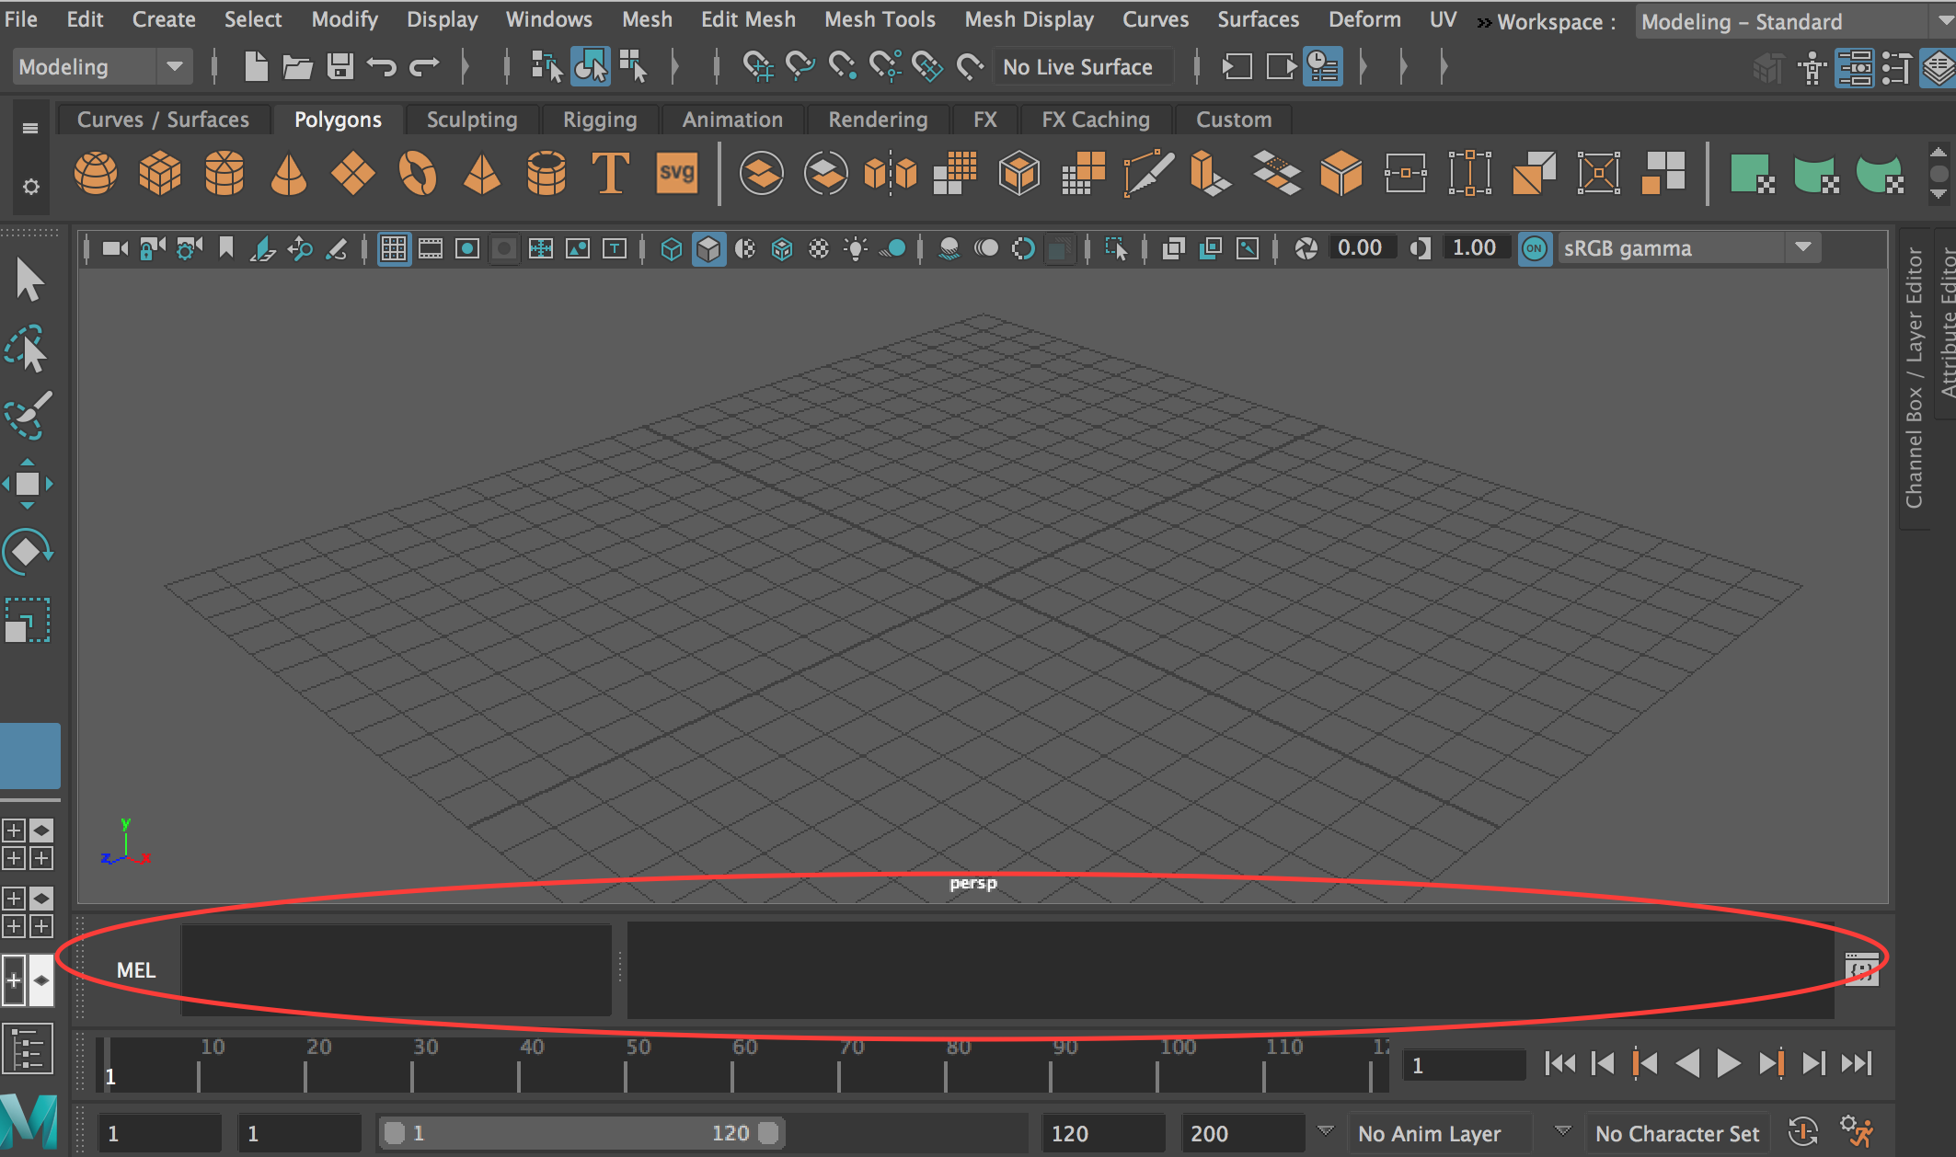Play the animation backwards

tap(1687, 1064)
